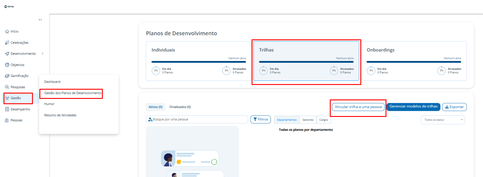Click Nenhum ativo label in Individuais
Viewport: 483px width, 177px height.
click(237, 58)
